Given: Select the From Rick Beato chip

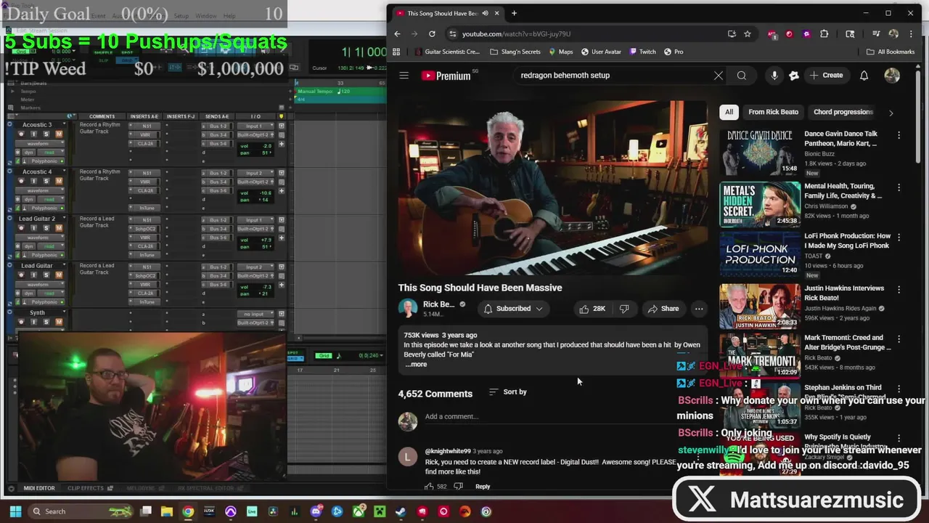Looking at the screenshot, I should point(773,112).
